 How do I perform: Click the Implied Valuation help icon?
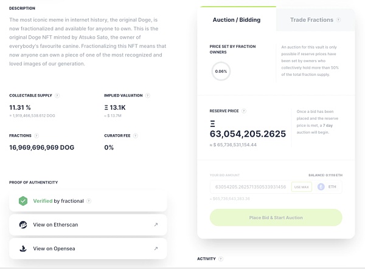[x=148, y=95]
